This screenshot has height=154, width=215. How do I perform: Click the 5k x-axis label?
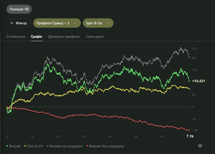[136, 136]
